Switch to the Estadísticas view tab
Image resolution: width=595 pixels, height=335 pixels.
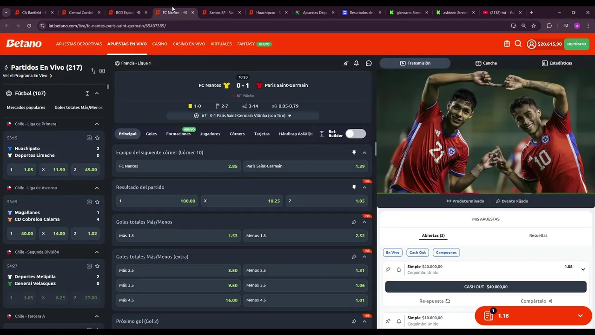(557, 63)
